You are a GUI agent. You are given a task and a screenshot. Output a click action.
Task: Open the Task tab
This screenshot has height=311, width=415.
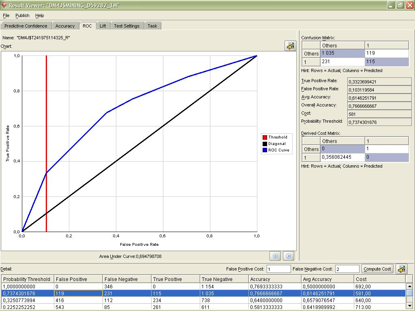152,26
